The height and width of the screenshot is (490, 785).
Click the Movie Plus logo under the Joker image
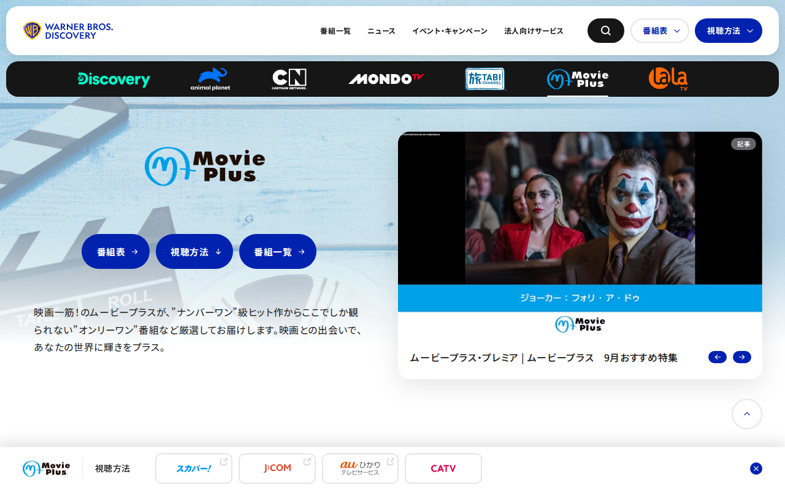point(580,324)
